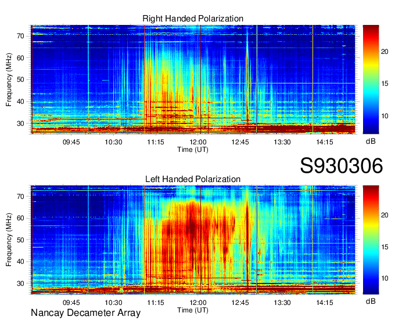Screen dimensions: 395x320
Task: Select the 40 MHz tick of Left Handed plot
Action: coord(21,261)
